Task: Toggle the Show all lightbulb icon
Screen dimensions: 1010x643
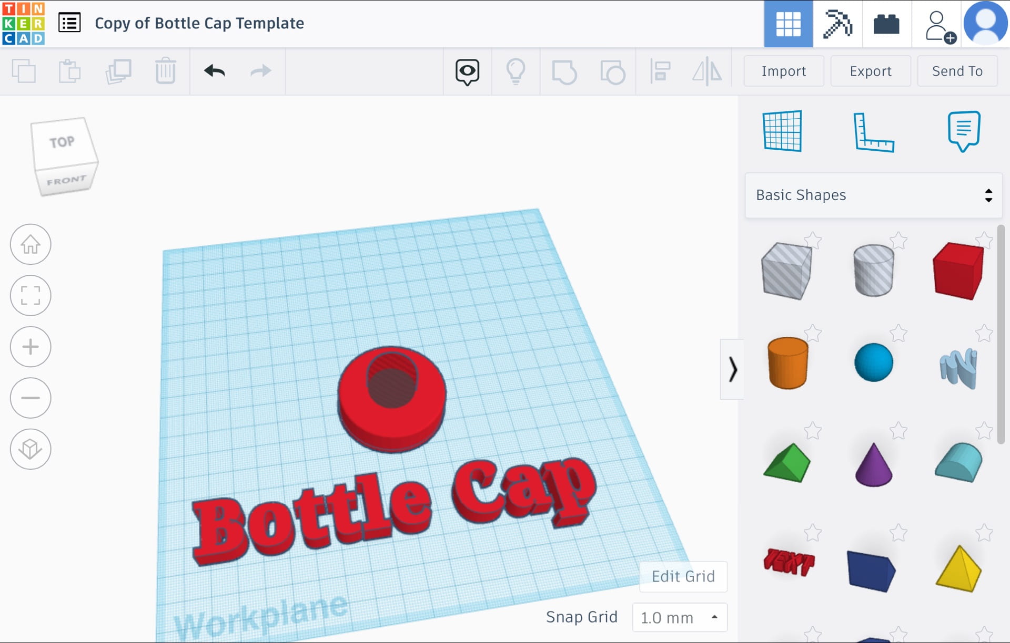Action: point(516,71)
